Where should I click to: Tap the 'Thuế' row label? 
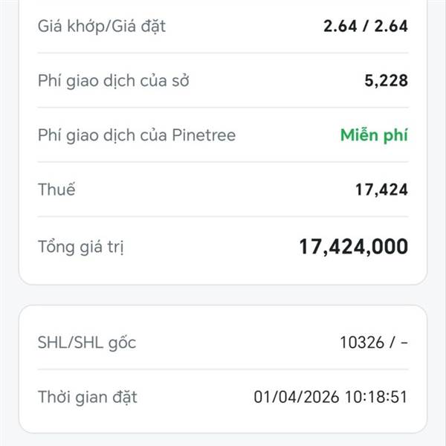[56, 190]
